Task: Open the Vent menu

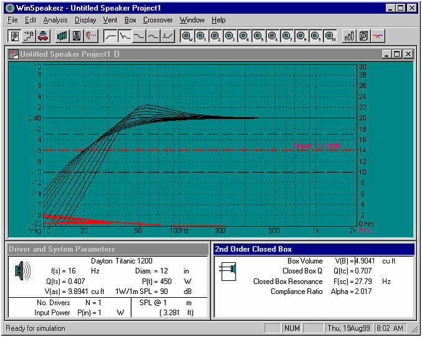Action: click(x=110, y=20)
